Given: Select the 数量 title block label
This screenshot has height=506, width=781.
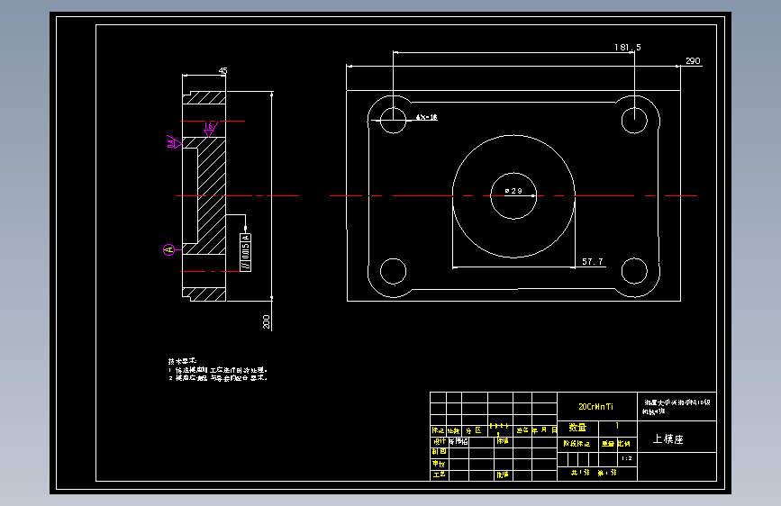Looking at the screenshot, I should tap(577, 428).
